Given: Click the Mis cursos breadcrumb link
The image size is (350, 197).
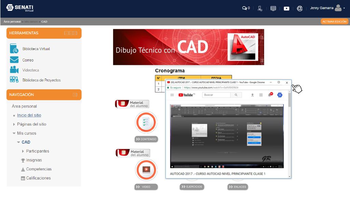Looking at the screenshot, I should 31,22.
